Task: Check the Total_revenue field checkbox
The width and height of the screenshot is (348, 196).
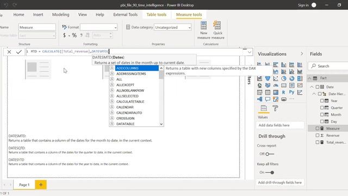Action: pyautogui.click(x=318, y=142)
